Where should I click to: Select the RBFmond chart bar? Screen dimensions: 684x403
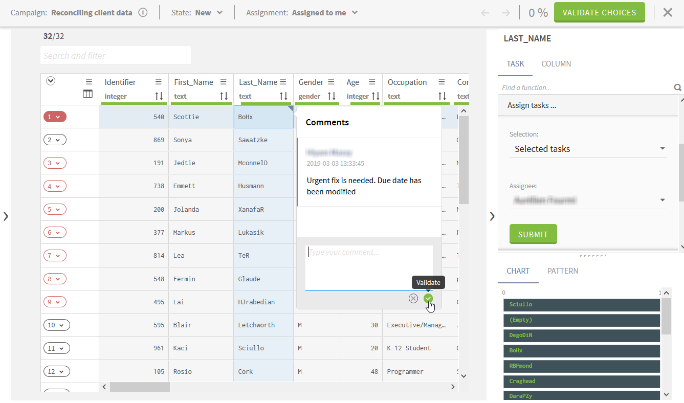coord(582,366)
